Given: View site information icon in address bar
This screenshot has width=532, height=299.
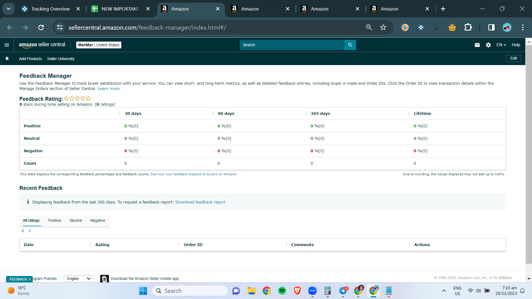Looking at the screenshot, I should (x=60, y=27).
